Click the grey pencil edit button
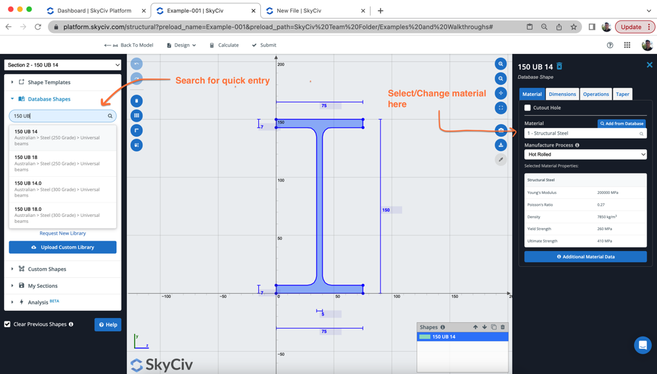Viewport: 657px width, 374px height. click(501, 160)
